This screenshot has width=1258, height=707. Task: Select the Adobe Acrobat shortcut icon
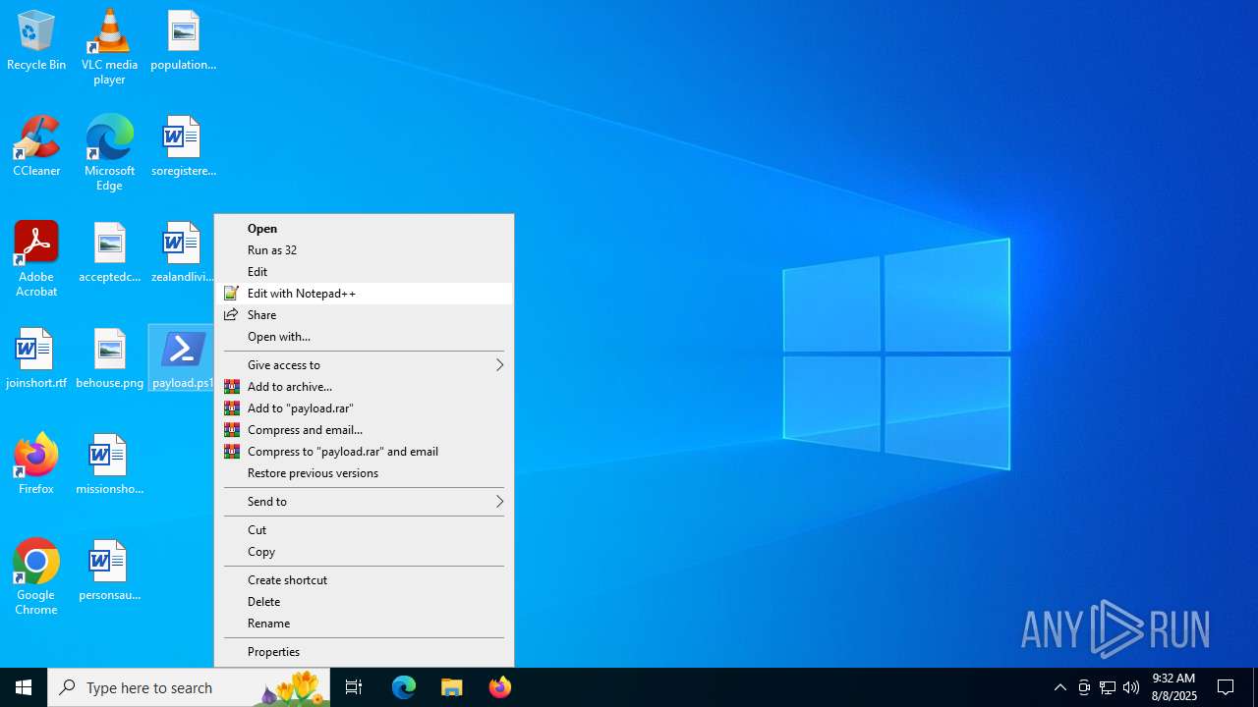tap(36, 259)
